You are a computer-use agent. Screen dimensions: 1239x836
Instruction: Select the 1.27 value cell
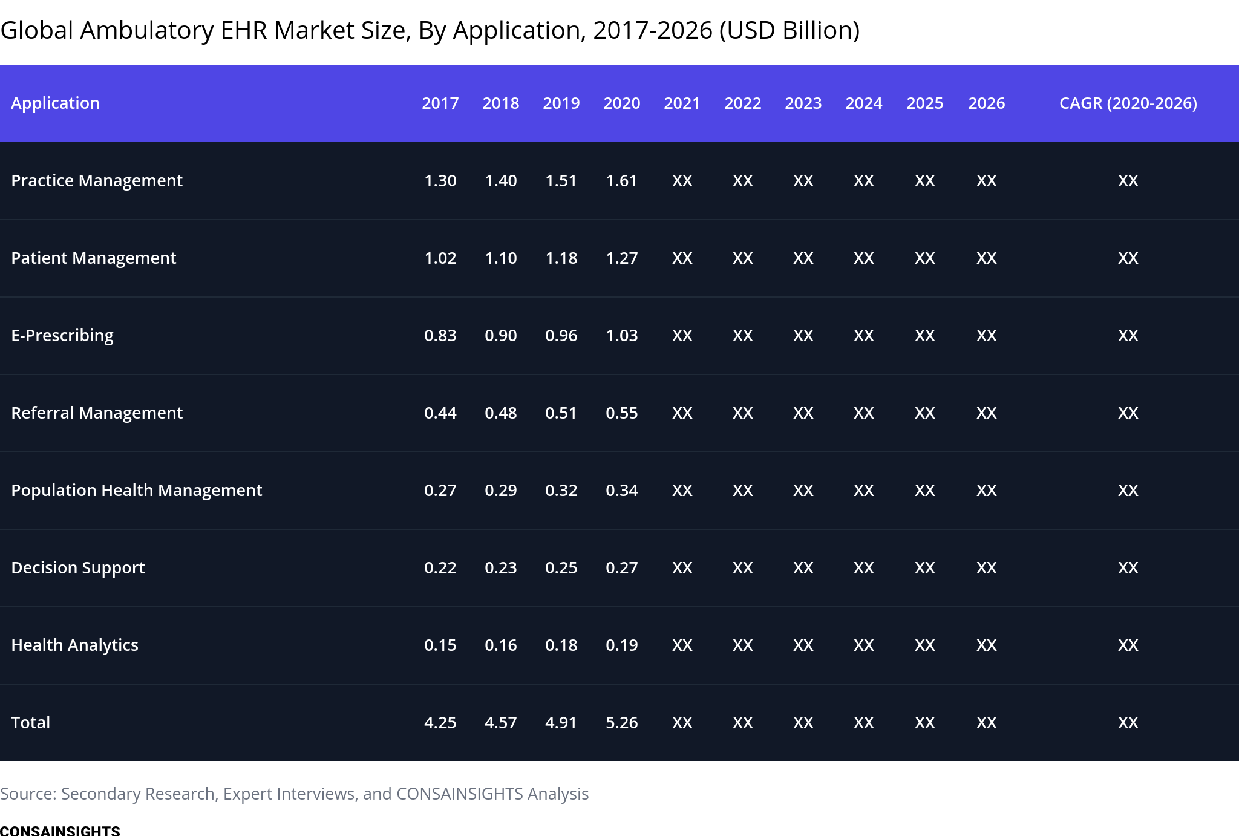tap(622, 258)
